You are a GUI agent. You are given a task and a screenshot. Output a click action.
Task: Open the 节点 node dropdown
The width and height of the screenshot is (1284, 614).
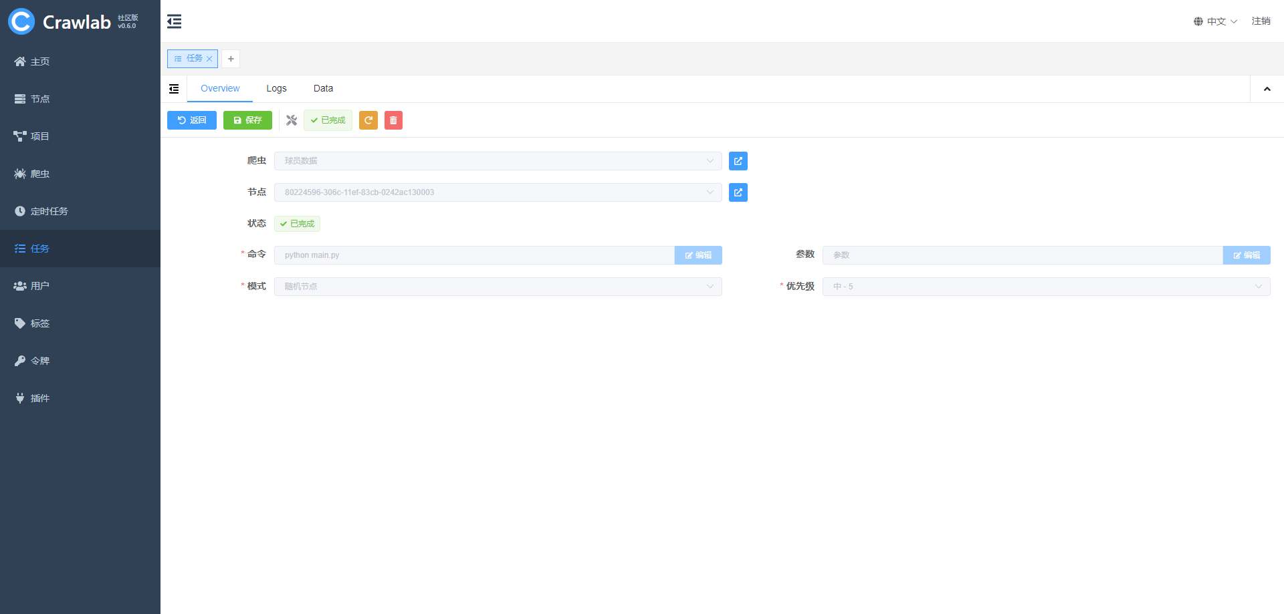[498, 192]
